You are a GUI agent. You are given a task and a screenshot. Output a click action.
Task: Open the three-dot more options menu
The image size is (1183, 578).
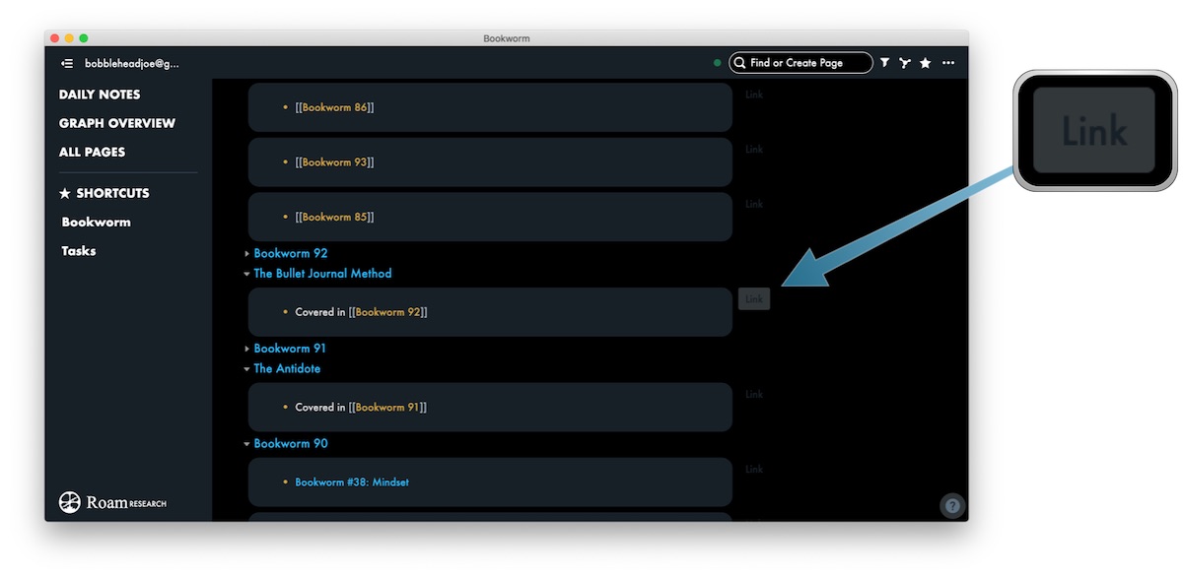tap(948, 63)
